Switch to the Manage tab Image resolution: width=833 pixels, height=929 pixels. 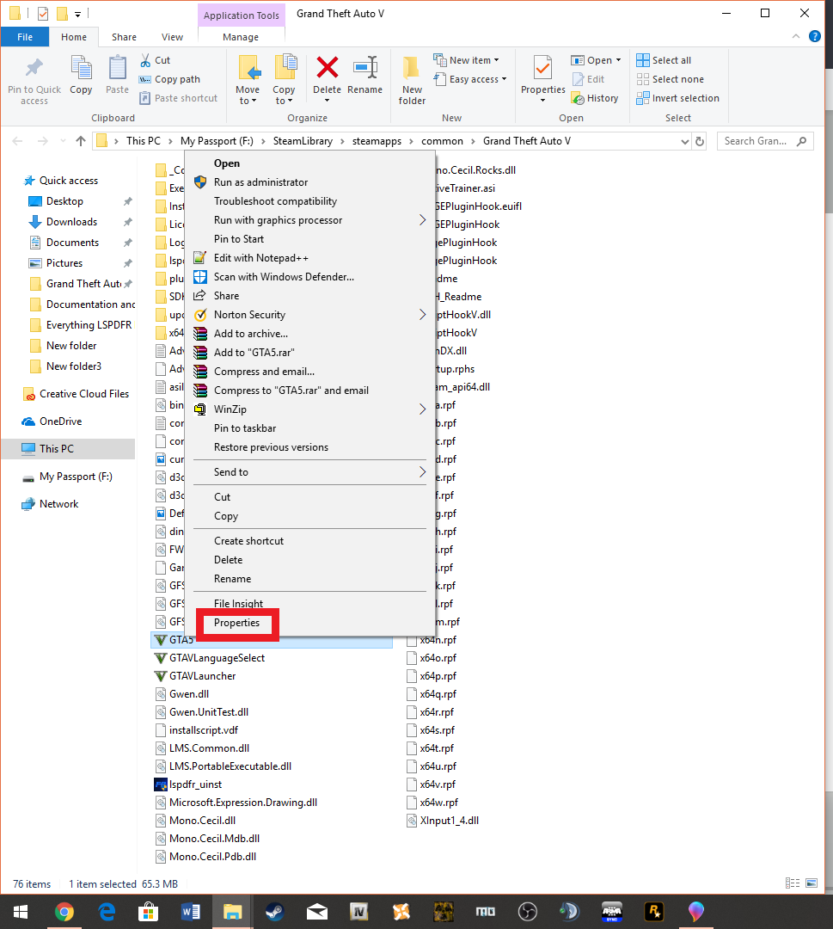coord(241,37)
